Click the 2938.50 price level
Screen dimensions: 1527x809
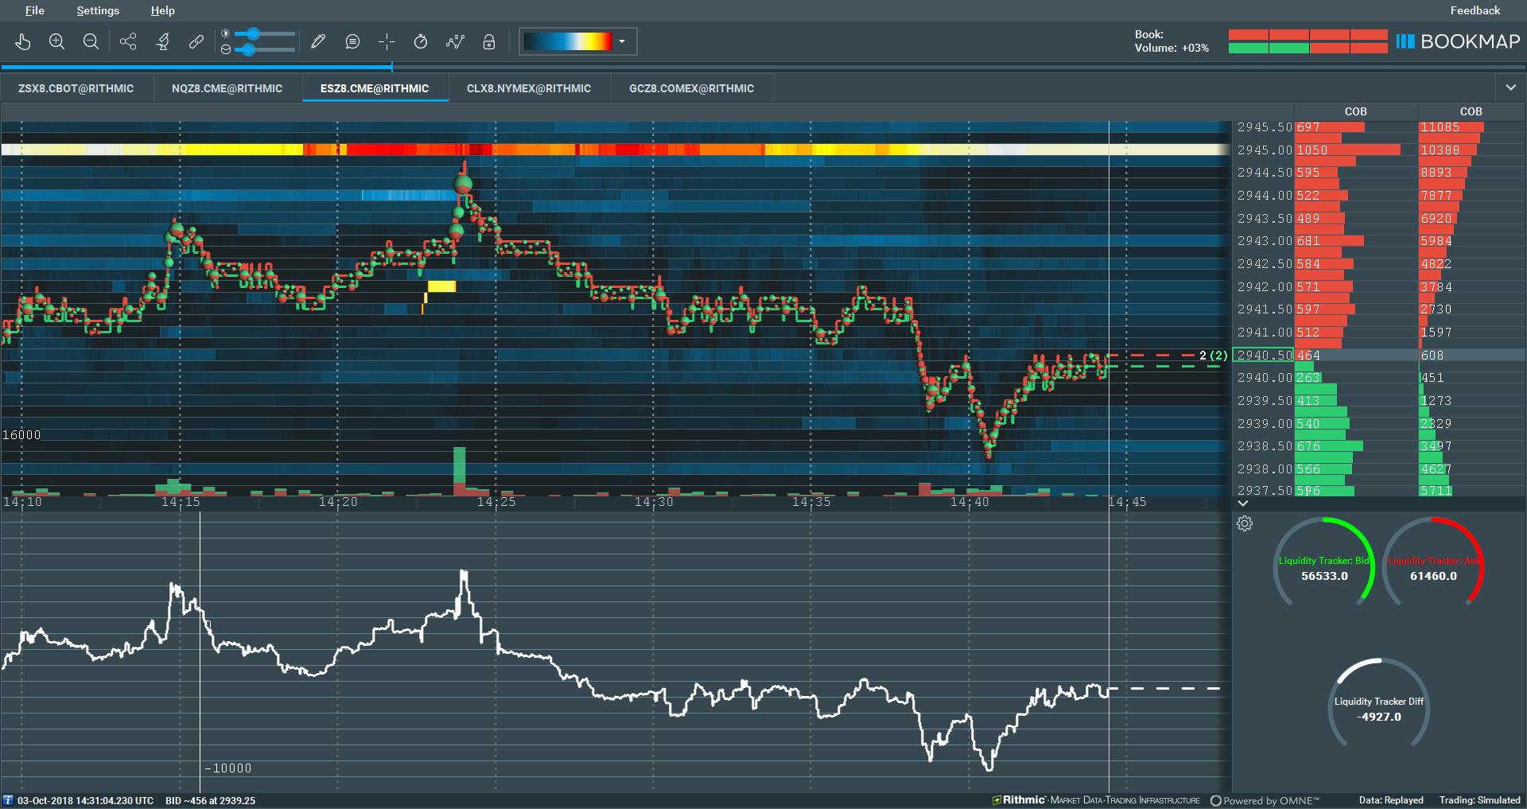point(1265,447)
